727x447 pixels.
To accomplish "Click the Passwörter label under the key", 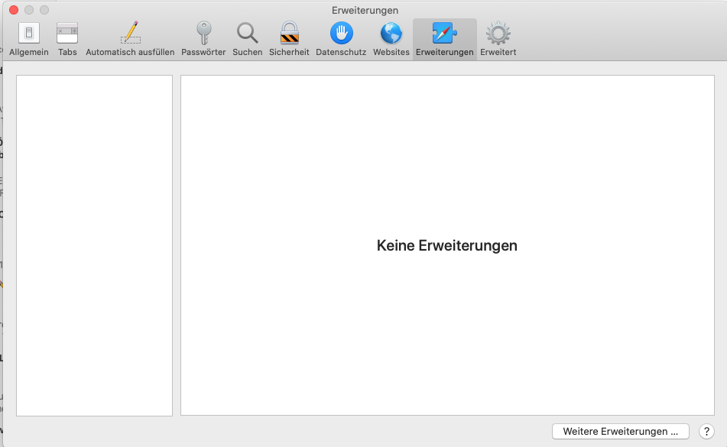I will [203, 53].
